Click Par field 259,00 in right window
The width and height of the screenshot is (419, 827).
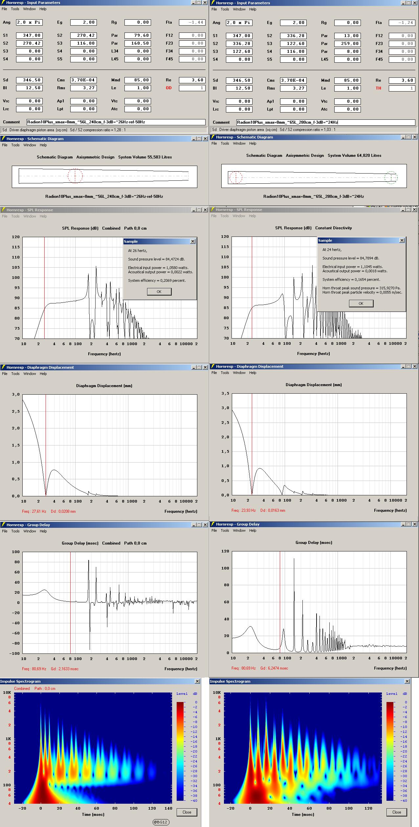point(347,44)
